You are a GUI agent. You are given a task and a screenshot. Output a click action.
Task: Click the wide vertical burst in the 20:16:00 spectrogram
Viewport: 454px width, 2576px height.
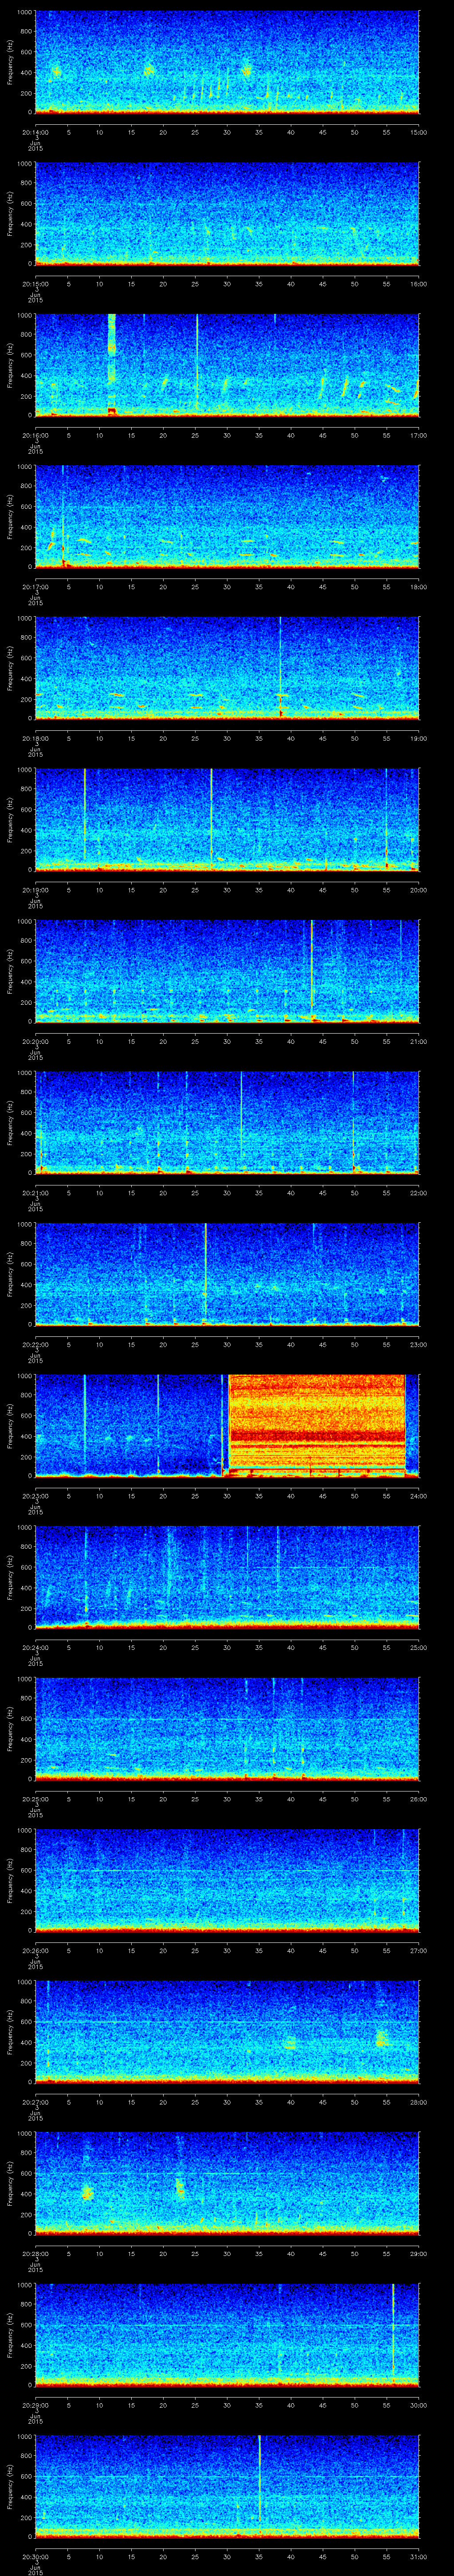(112, 362)
